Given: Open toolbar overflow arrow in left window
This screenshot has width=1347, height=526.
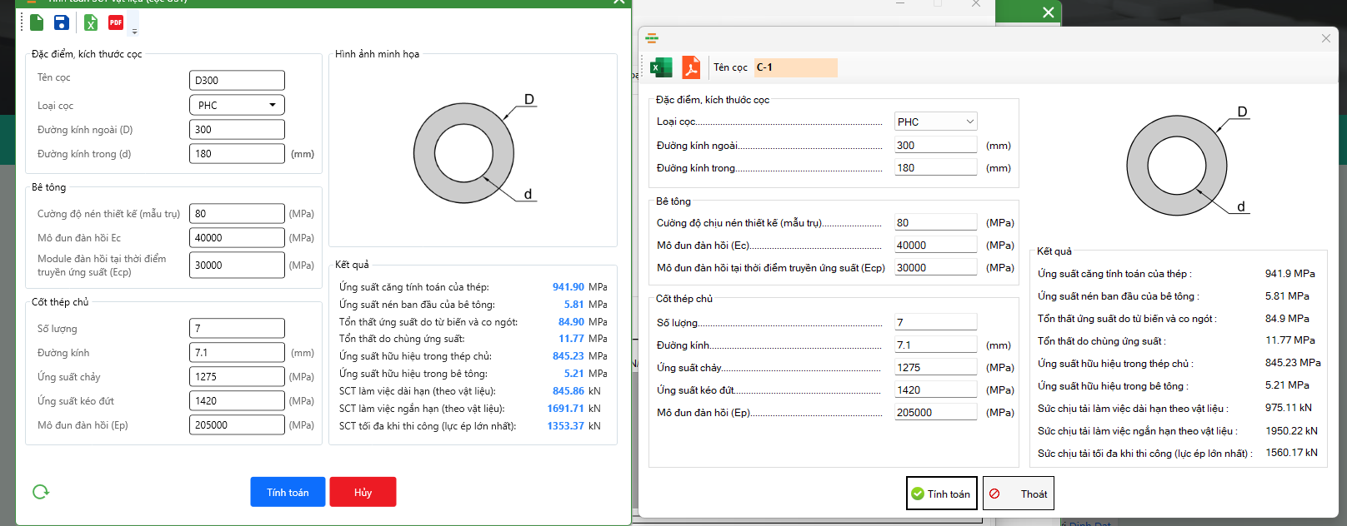Looking at the screenshot, I should pos(134,31).
